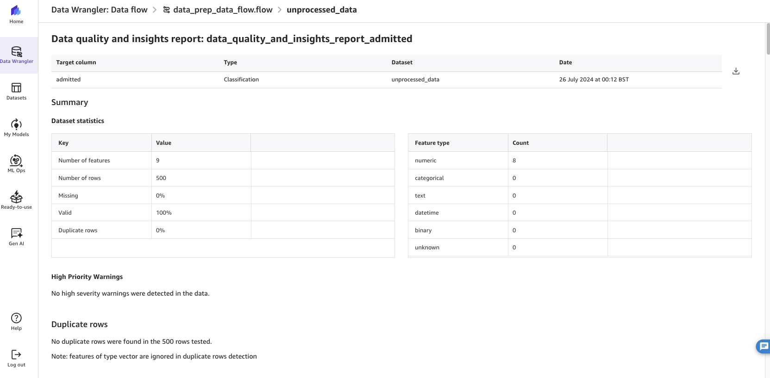Viewport: 770px width, 378px height.
Task: Click the Key column header
Action: pyautogui.click(x=101, y=143)
